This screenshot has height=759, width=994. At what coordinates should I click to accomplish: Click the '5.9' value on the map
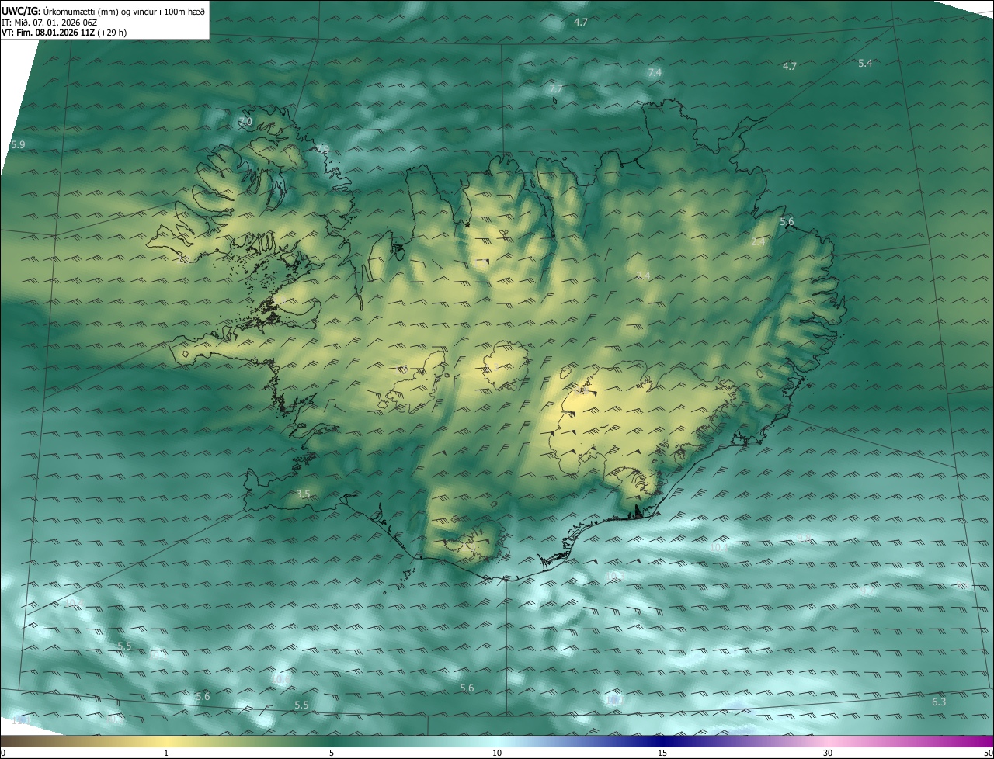[x=18, y=145]
